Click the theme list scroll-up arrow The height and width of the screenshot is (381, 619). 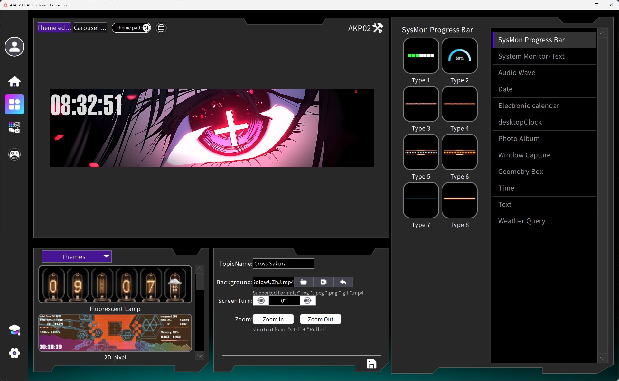tap(200, 269)
